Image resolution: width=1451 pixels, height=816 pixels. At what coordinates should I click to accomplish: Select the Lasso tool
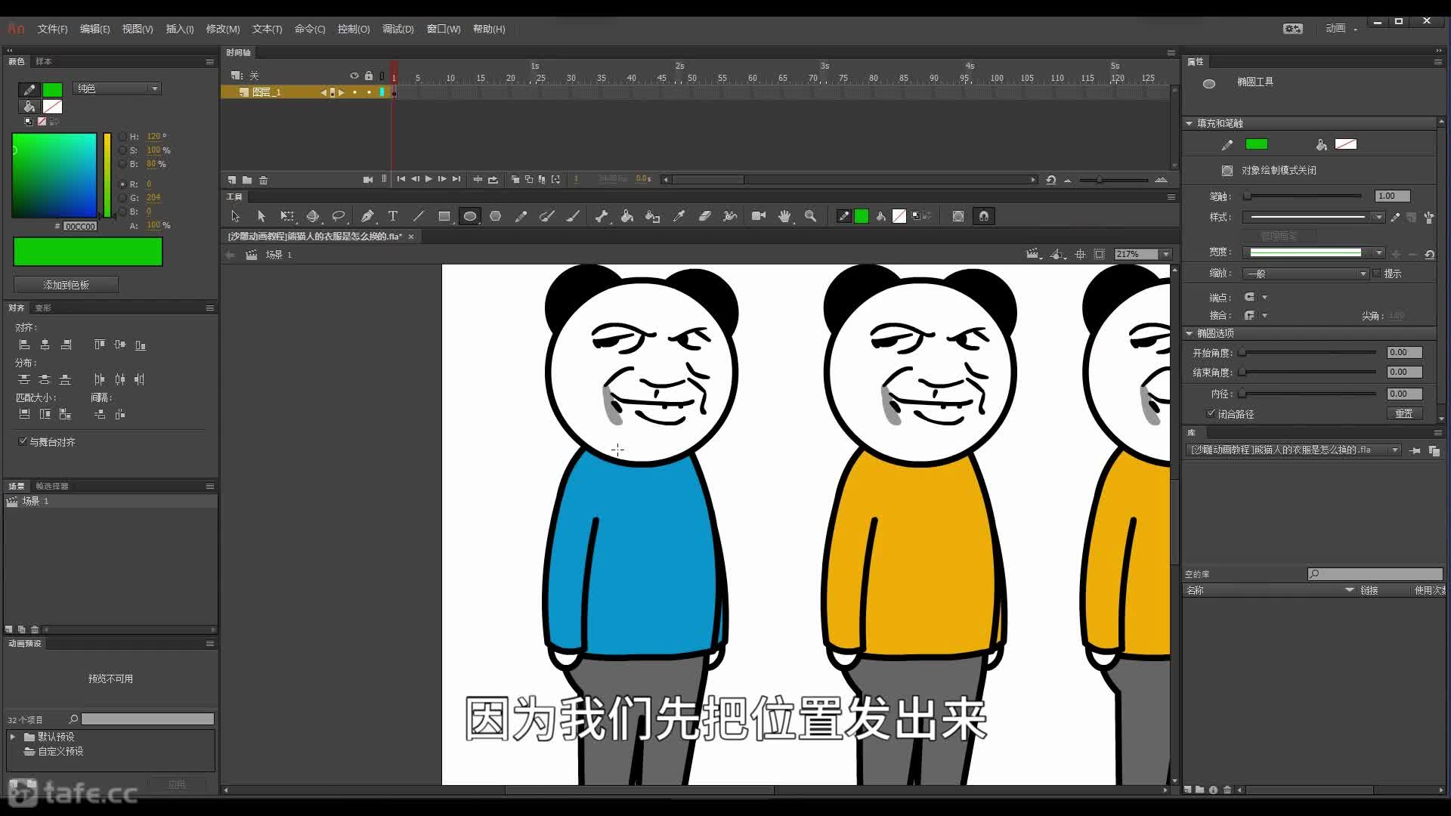tap(339, 216)
